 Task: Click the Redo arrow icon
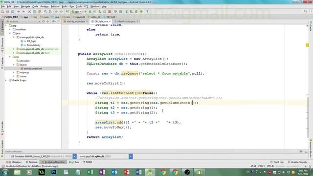[x=23, y=12]
